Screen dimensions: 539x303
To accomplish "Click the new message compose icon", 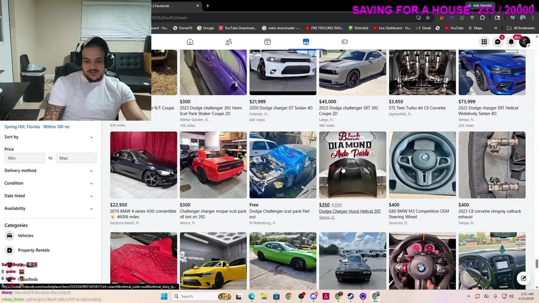I will click(x=523, y=278).
